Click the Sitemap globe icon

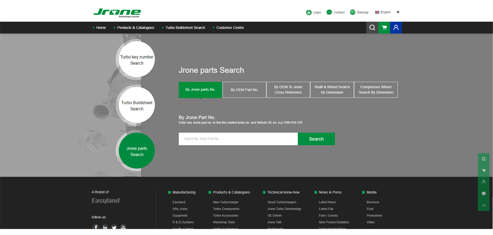pyautogui.click(x=353, y=12)
